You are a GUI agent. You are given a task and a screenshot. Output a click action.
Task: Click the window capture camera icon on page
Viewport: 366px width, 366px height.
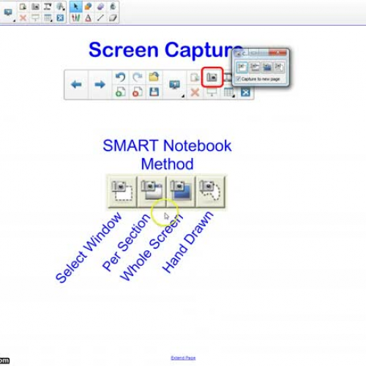tap(152, 192)
